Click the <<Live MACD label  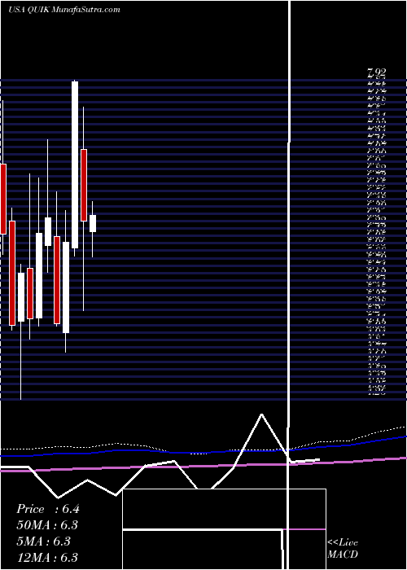click(x=343, y=549)
